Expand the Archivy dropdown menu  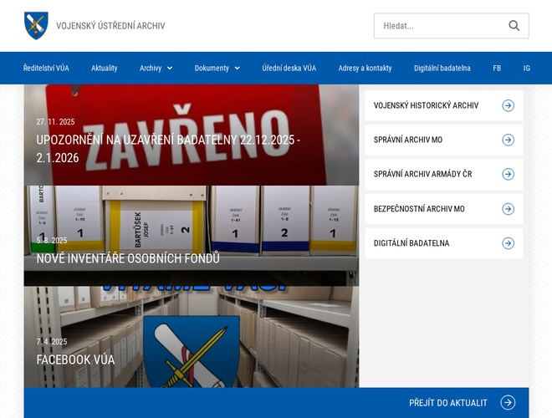click(156, 68)
